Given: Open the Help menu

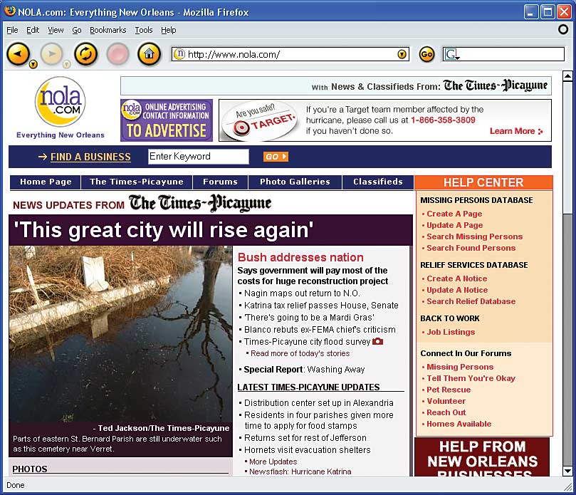Looking at the screenshot, I should pos(168,30).
